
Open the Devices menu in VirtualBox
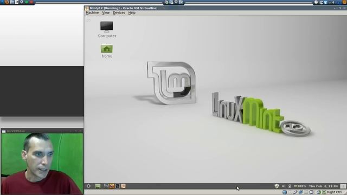click(119, 12)
